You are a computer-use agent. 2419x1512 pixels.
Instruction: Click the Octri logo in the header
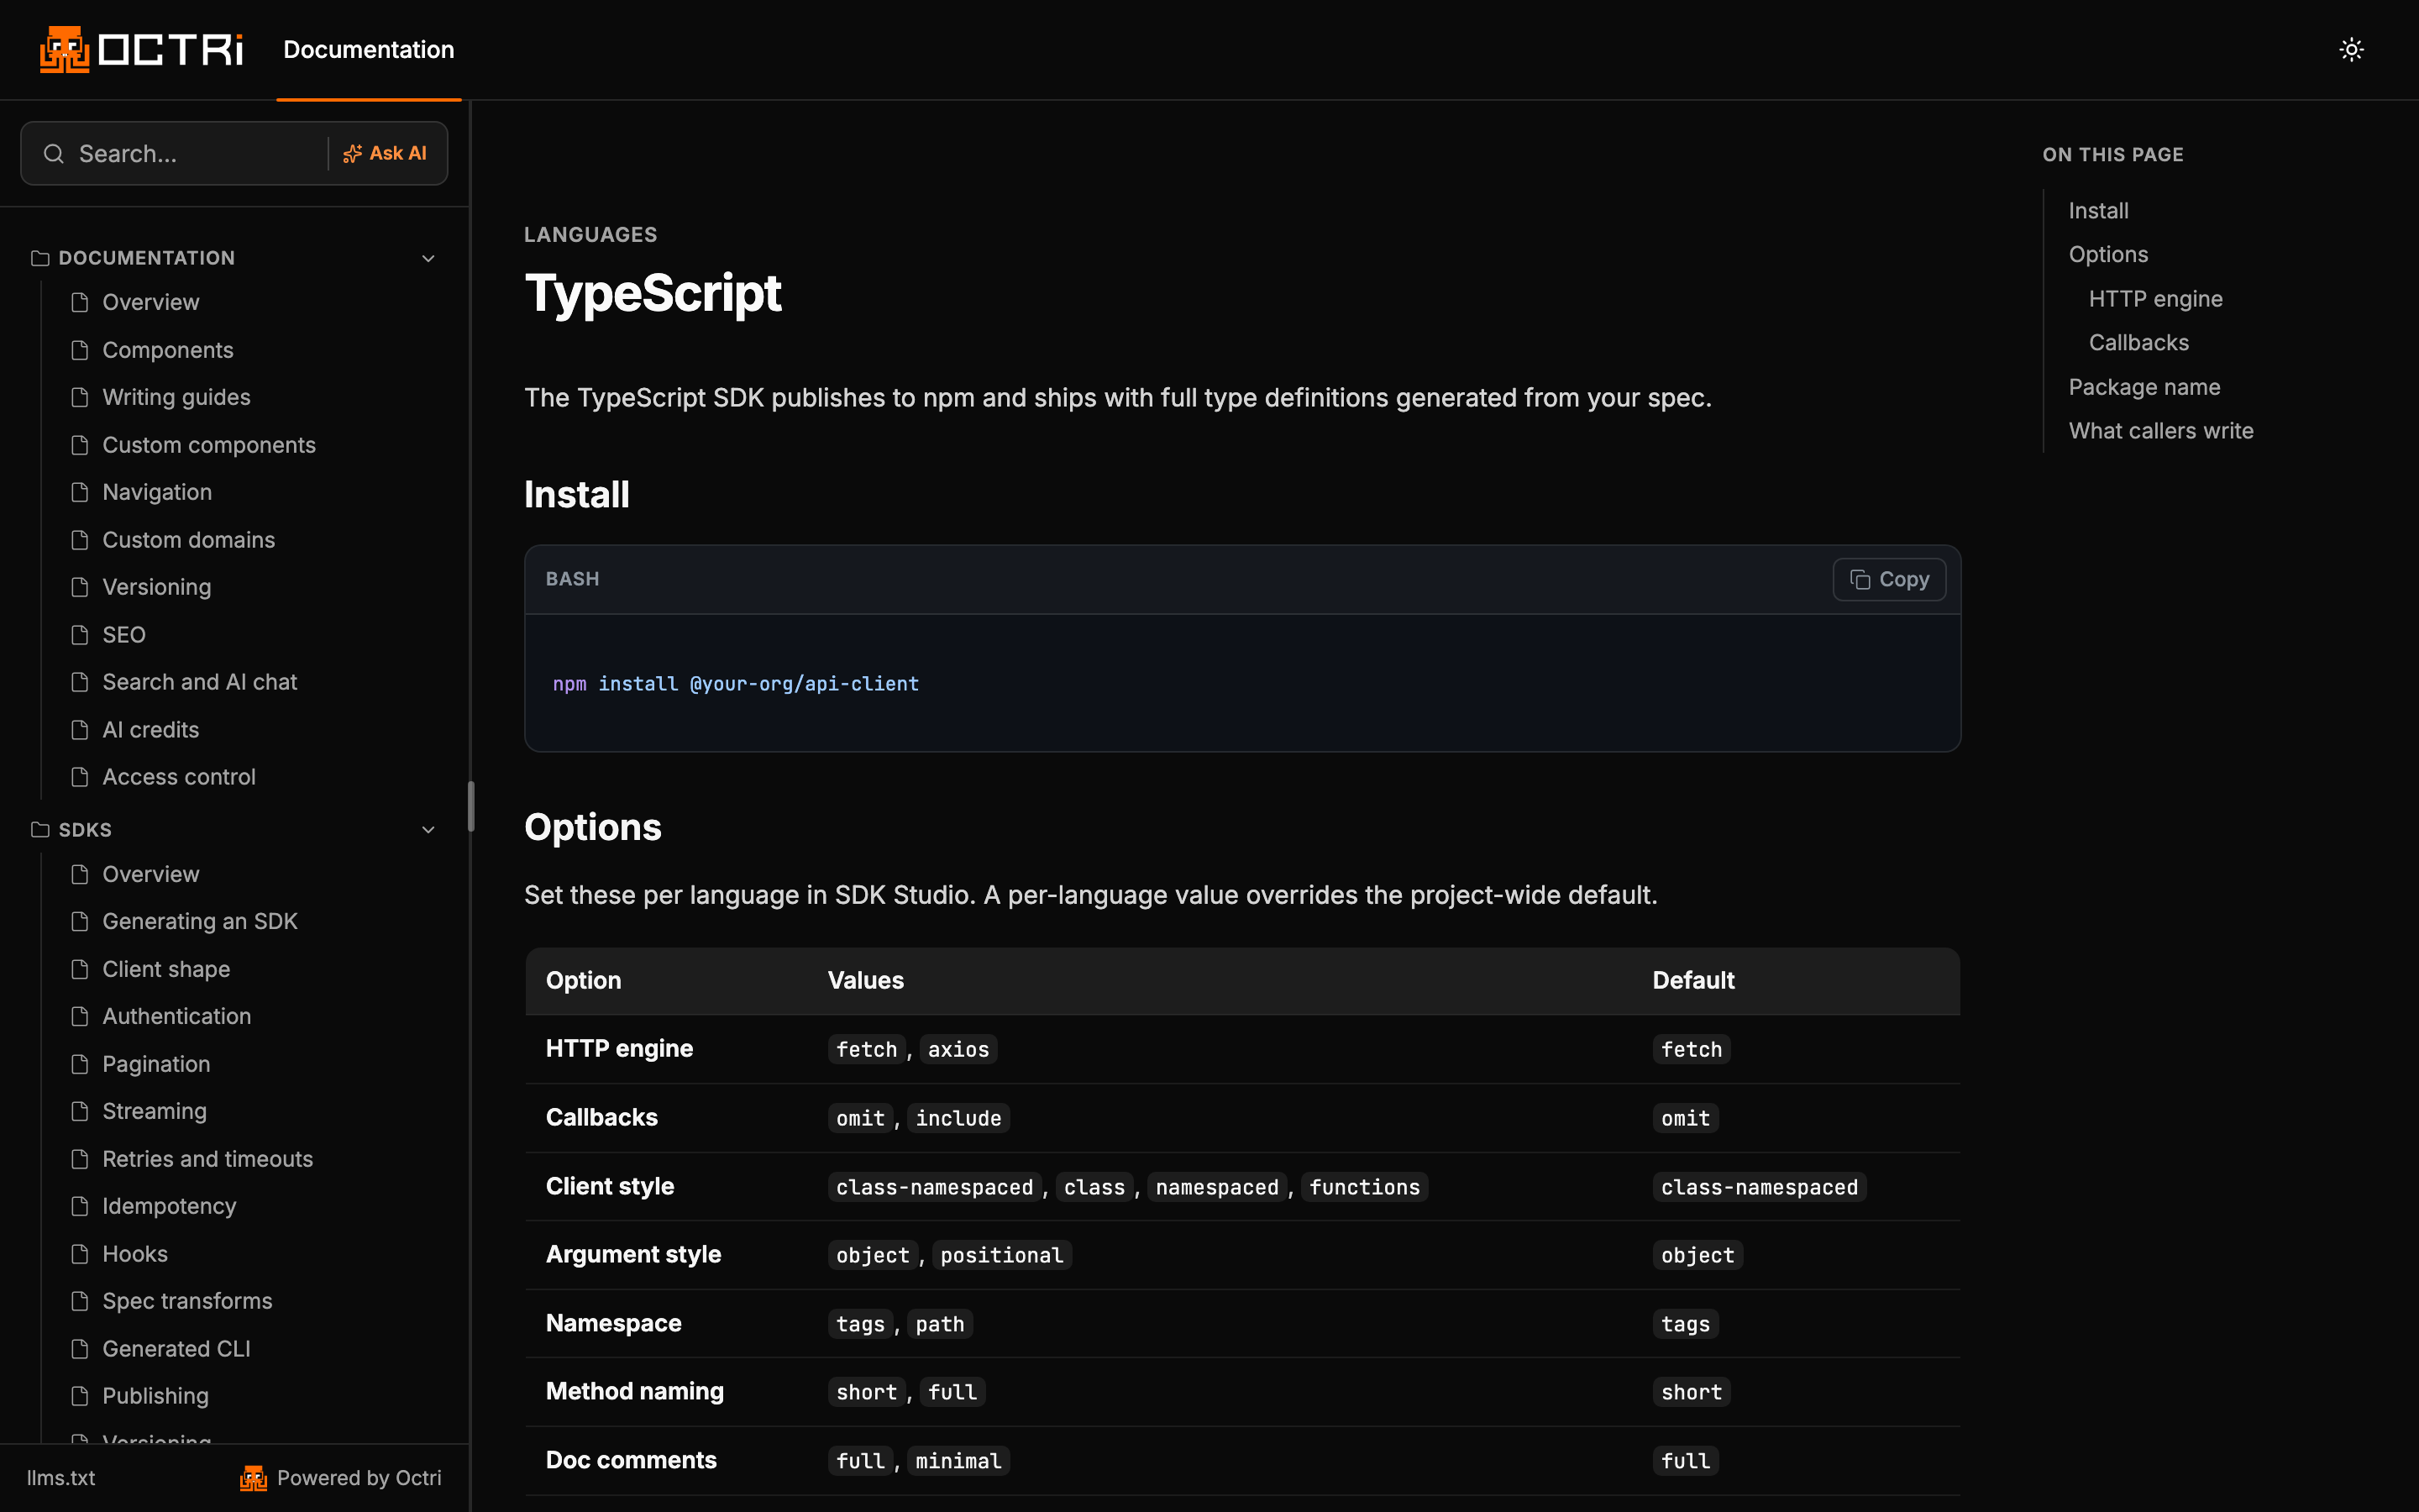point(141,49)
